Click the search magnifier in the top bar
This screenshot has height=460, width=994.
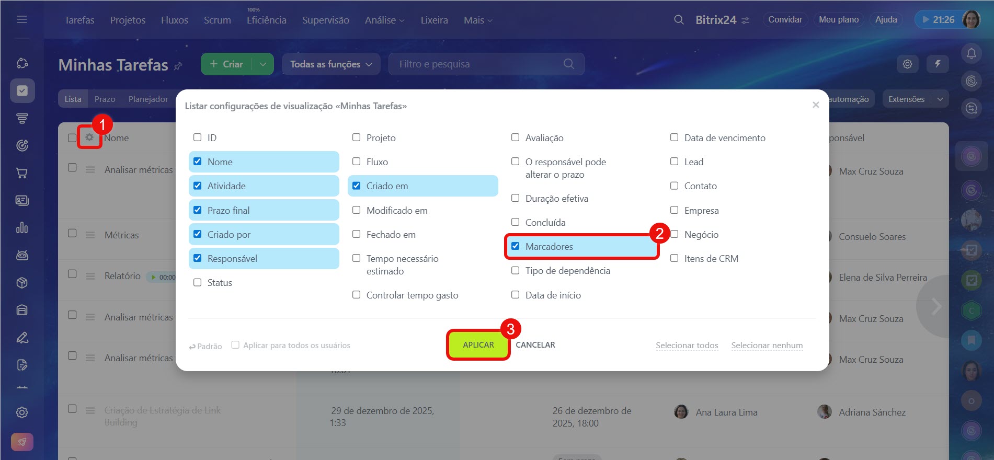(x=679, y=20)
